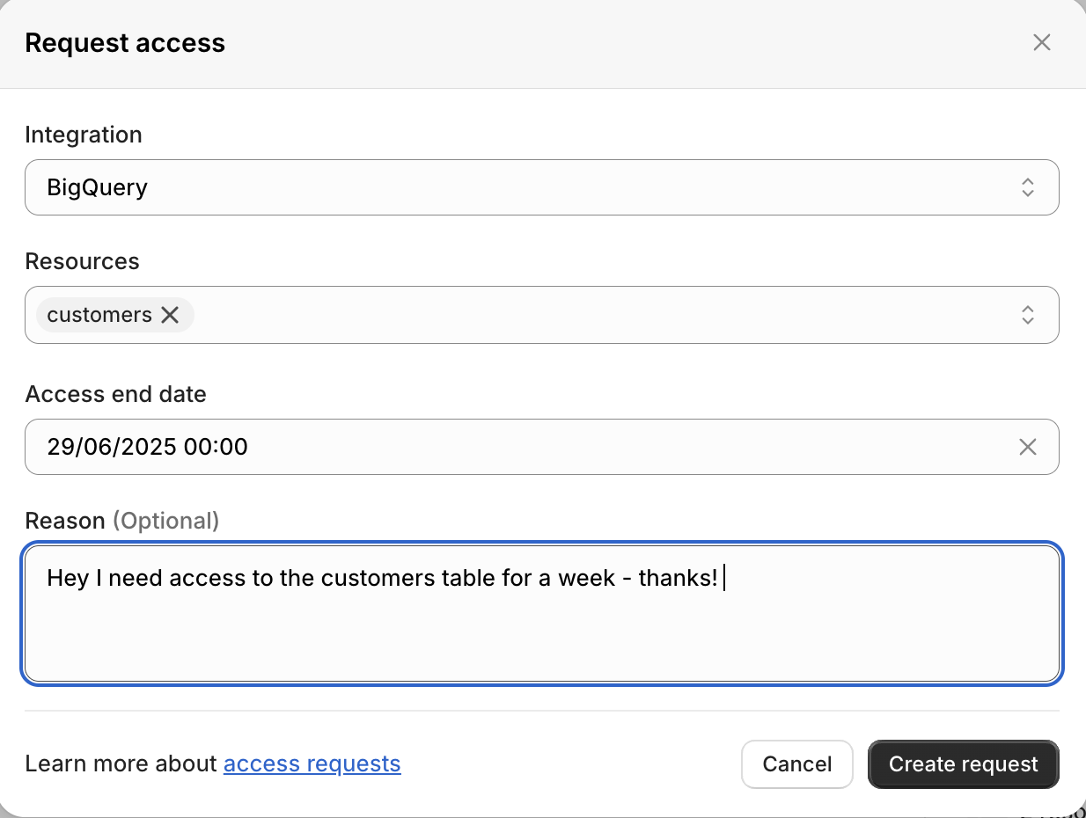Remove the customers resource tag

tap(171, 315)
